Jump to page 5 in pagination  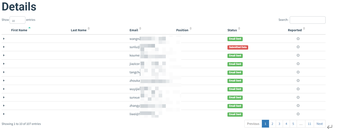point(293,124)
